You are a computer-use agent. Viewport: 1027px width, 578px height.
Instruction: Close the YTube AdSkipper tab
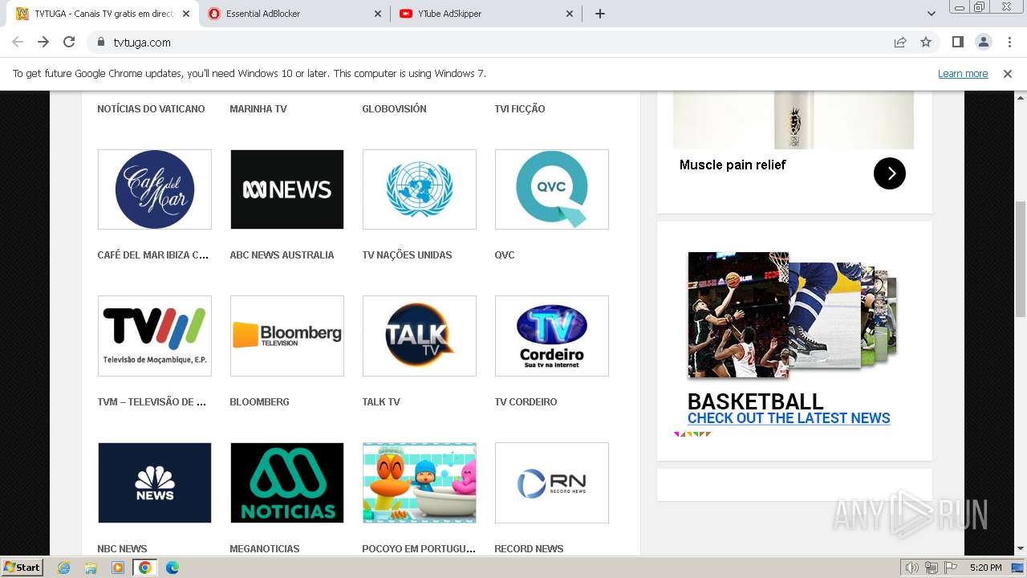[570, 14]
